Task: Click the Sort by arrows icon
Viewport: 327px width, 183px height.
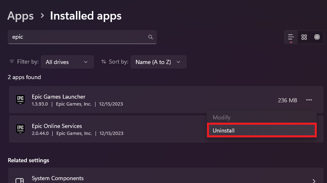Action: coord(103,62)
